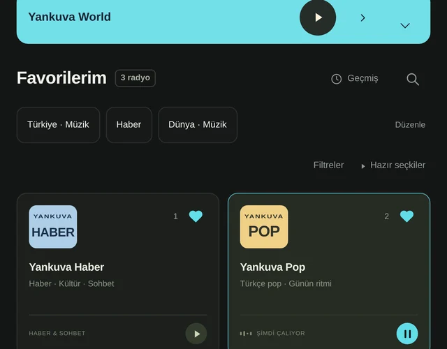Image resolution: width=447 pixels, height=349 pixels.
Task: Click the ŞİMDİ ÇALIYOR label
Action: click(281, 334)
